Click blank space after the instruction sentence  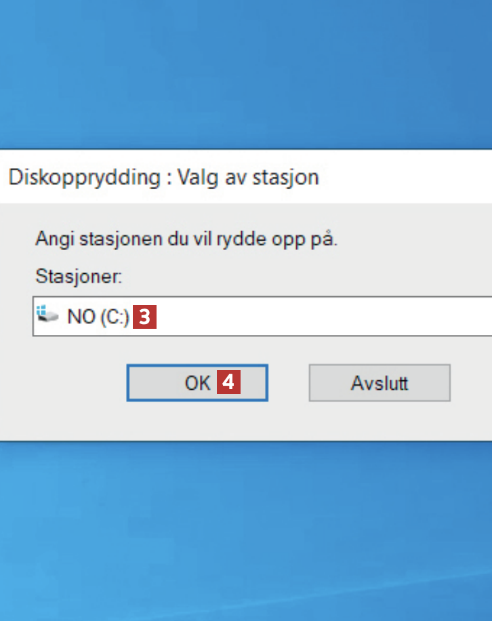(x=413, y=240)
